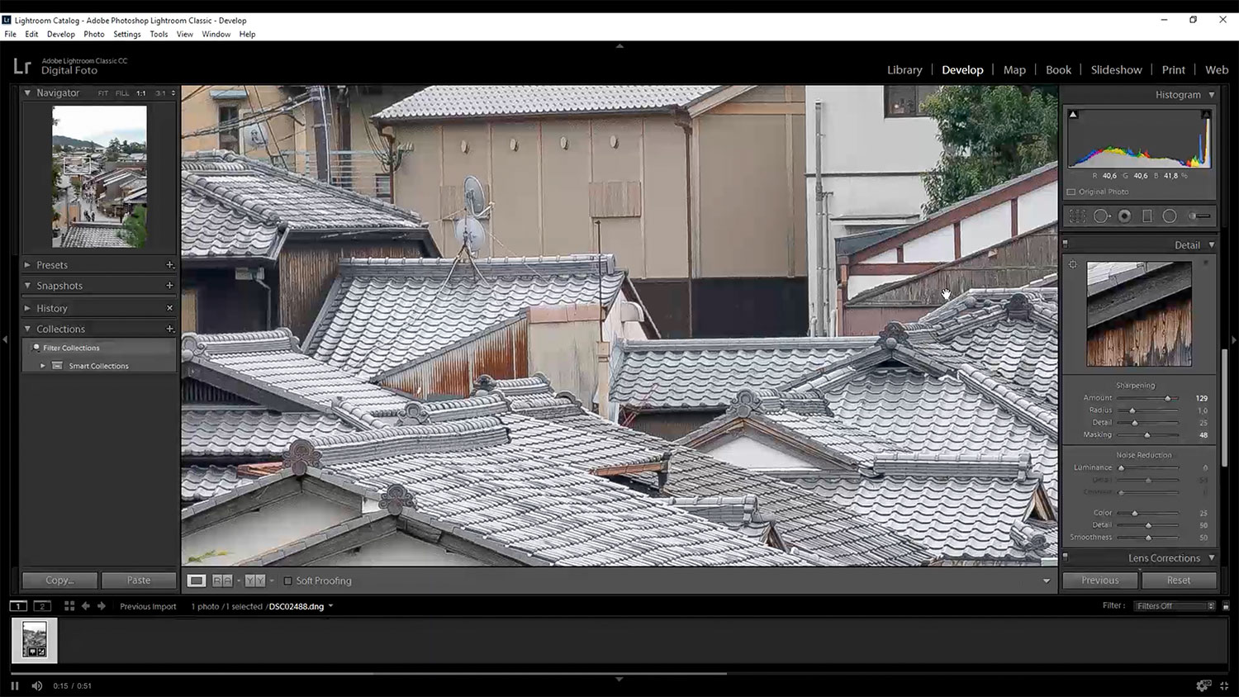Select the Graduated Filter tool

pos(1146,216)
